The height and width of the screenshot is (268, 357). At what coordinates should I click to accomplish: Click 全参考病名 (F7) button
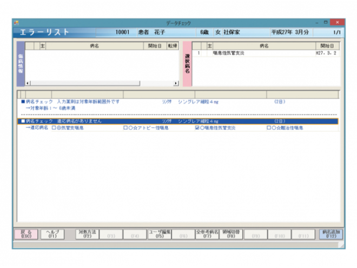(x=207, y=234)
